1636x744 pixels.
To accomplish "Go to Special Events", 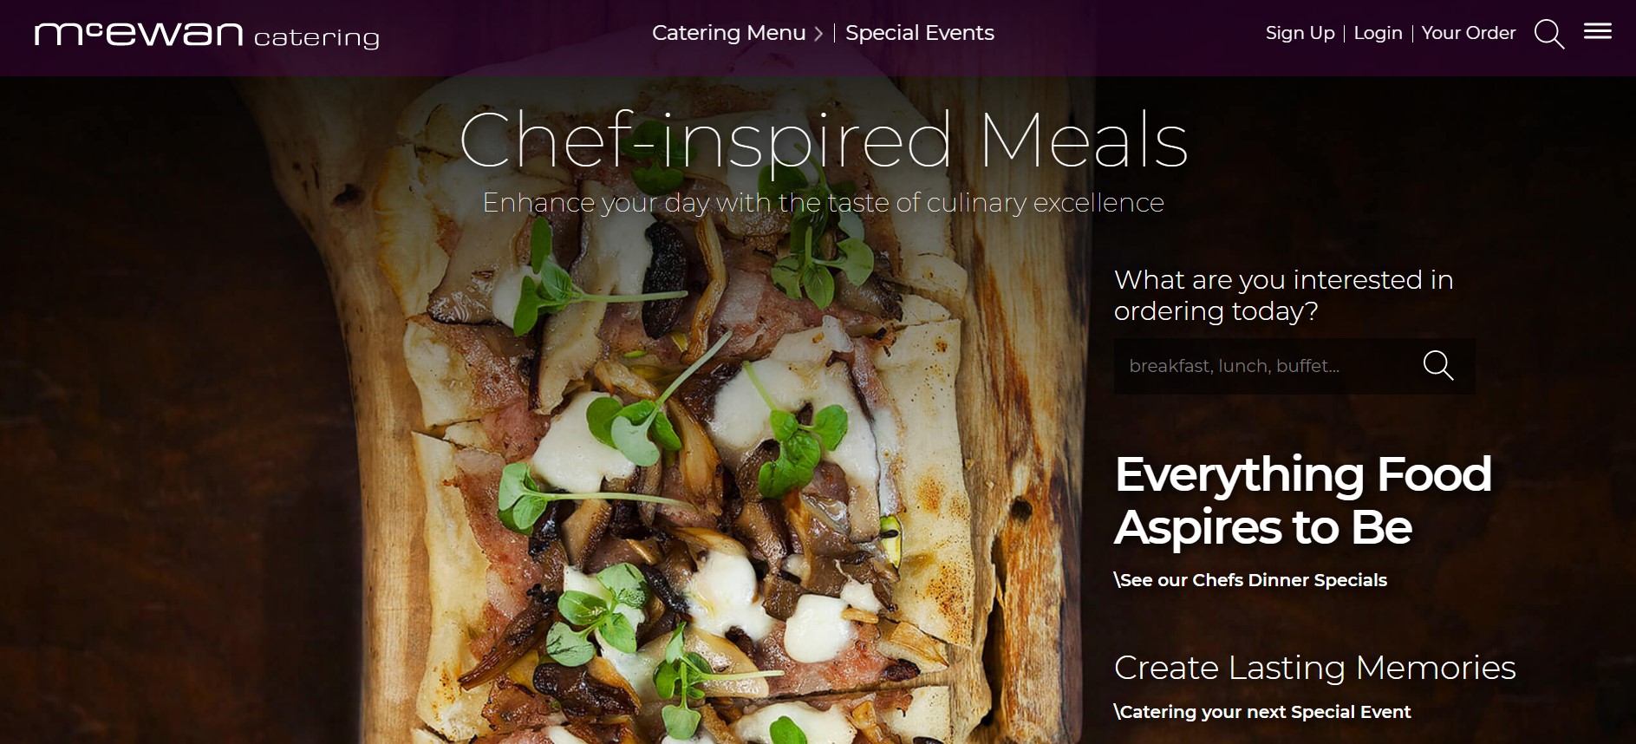I will coord(919,33).
